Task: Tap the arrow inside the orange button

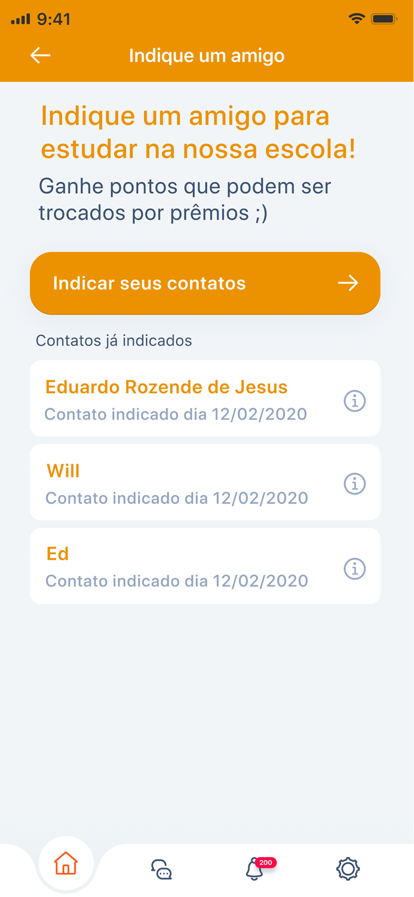Action: (348, 283)
